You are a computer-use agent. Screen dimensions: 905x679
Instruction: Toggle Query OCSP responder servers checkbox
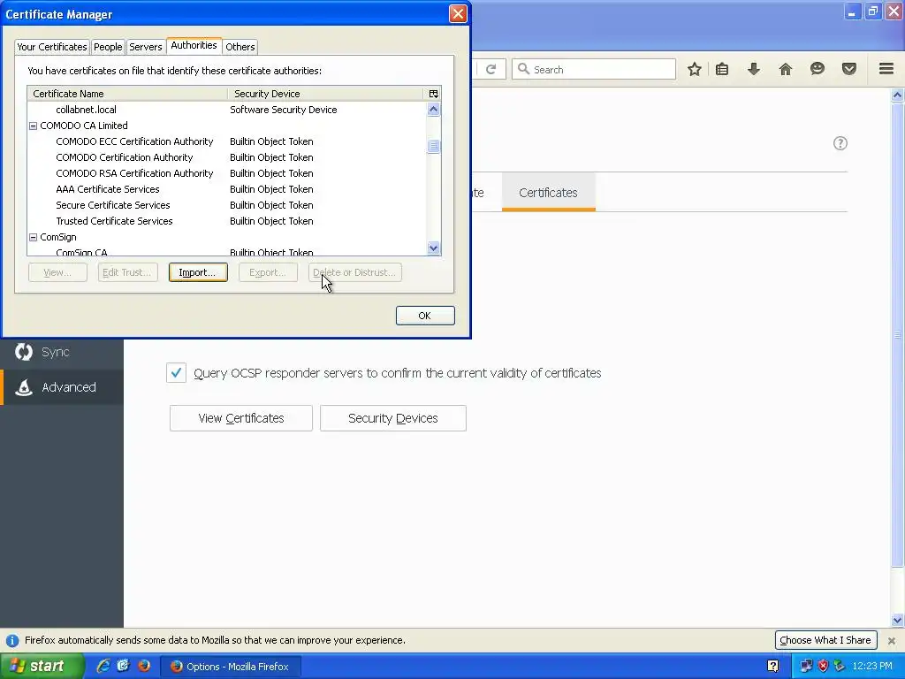click(x=176, y=373)
